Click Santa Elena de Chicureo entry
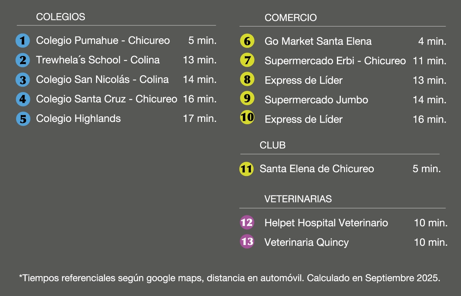Screen dimensions: 461x296 coord(317,169)
